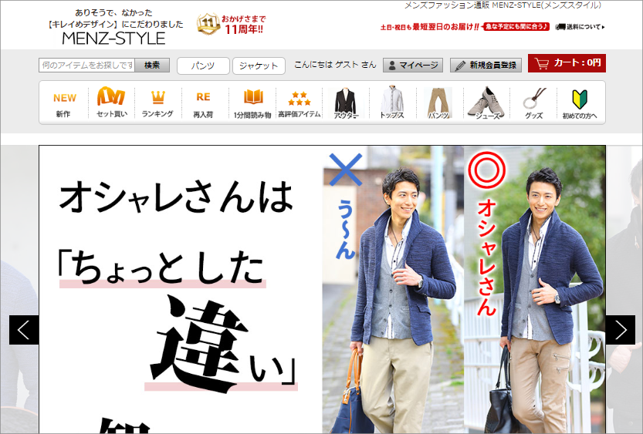
Task: Open the NEW 新作 category
Action: [64, 104]
